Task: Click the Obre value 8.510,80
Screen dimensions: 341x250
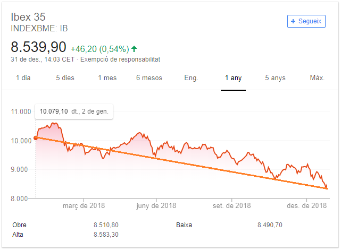Action: [x=106, y=225]
